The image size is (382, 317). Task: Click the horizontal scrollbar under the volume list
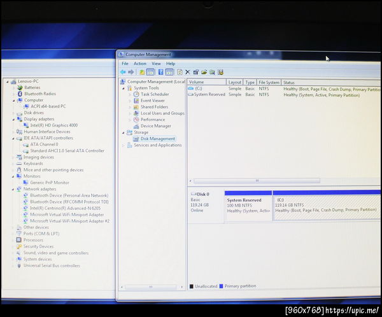[257, 181]
